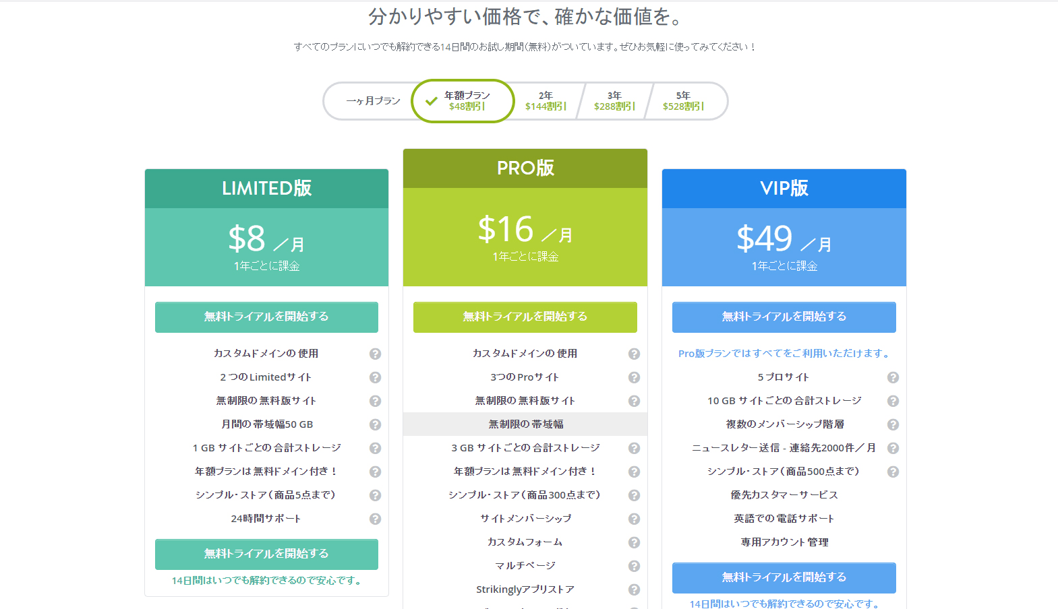Open help icon for 月間の帯域幅50 GB
The image size is (1058, 609).
(x=375, y=424)
